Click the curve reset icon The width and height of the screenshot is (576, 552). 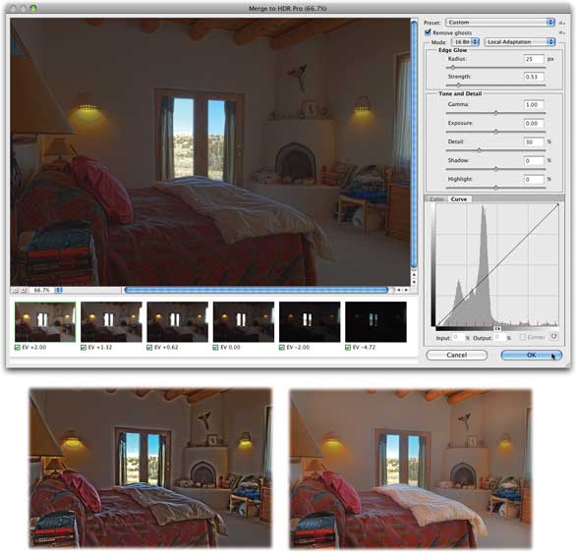pos(554,336)
